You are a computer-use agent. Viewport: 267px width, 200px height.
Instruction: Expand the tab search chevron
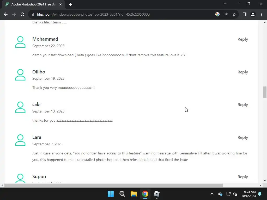click(x=225, y=4)
